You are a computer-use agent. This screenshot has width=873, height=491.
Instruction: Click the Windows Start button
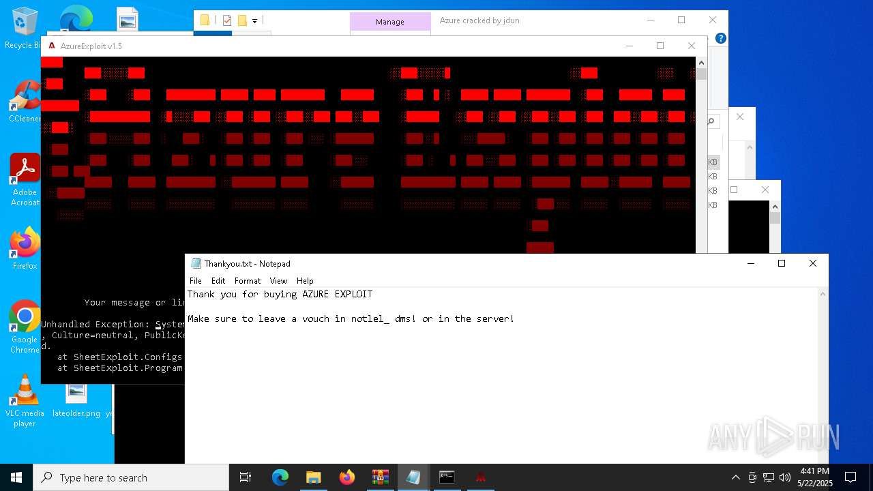coord(16,477)
